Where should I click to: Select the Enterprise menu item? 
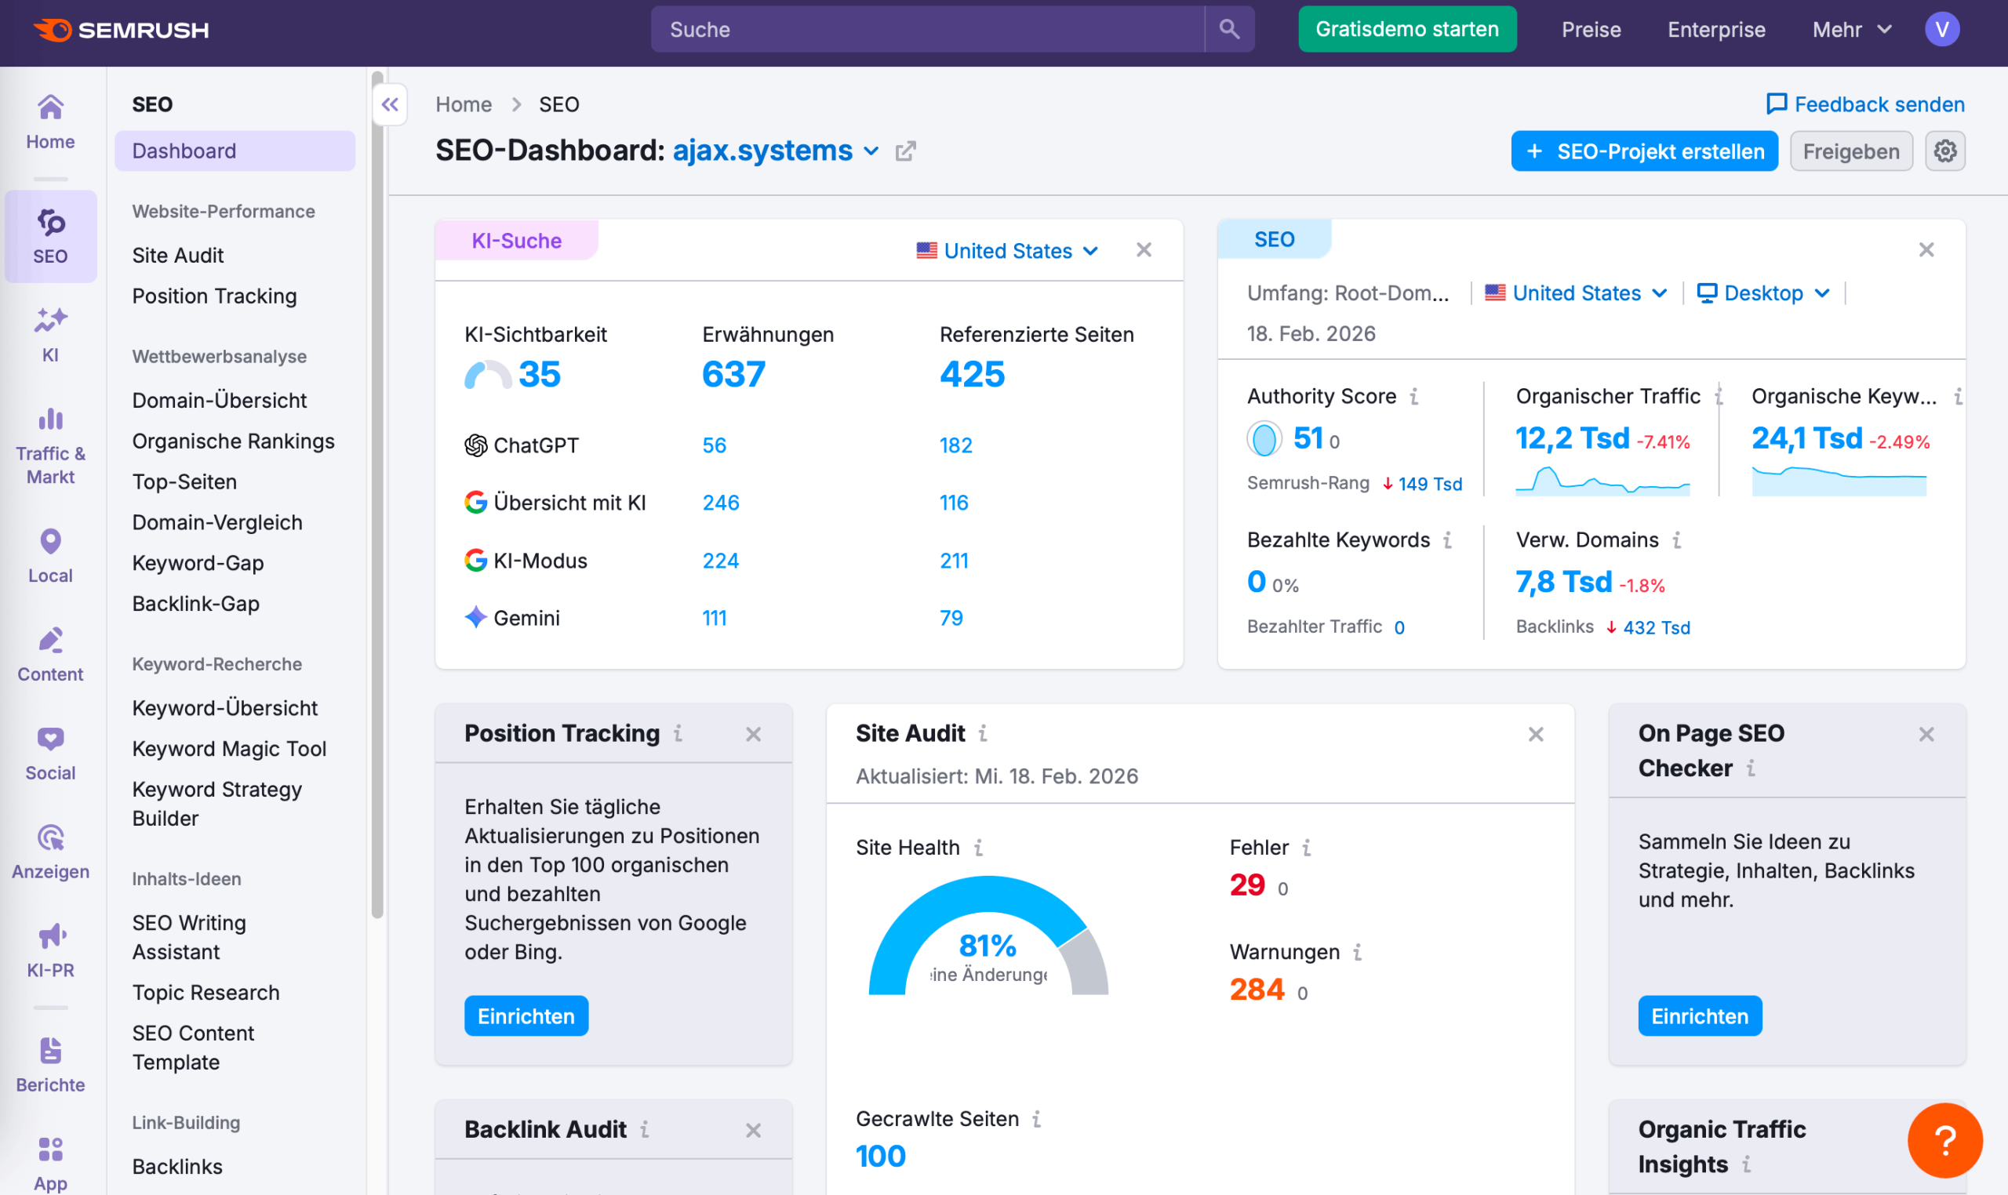coord(1715,29)
